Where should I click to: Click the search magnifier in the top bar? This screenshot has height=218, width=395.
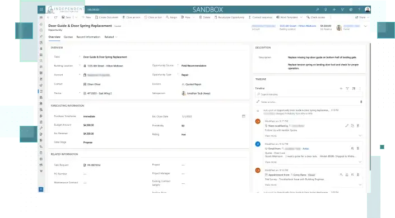pyautogui.click(x=318, y=10)
